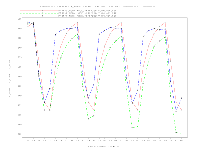
Task: Click the x-axis tick label 09
Action: (44, 140)
